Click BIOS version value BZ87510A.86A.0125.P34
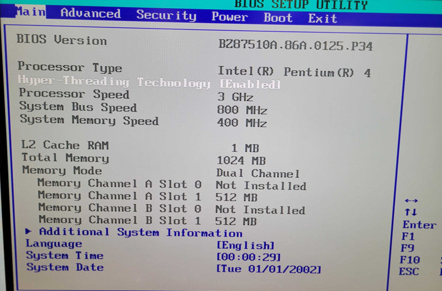This screenshot has height=291, width=442. [x=296, y=45]
